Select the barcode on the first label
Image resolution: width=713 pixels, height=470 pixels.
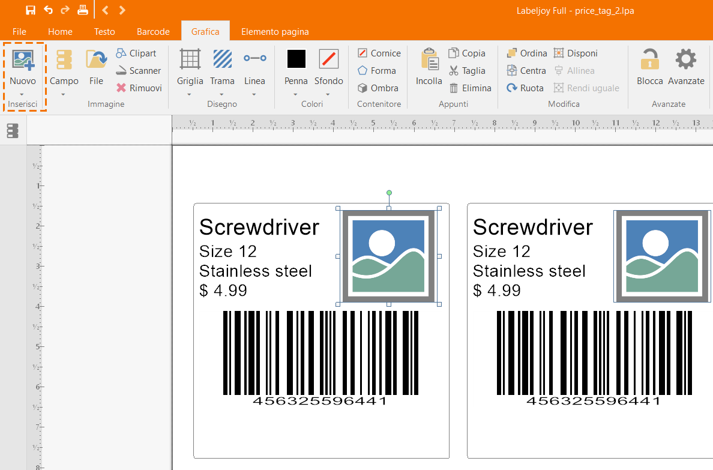(320, 358)
